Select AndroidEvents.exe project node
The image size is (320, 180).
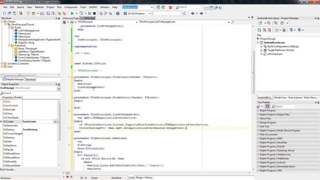pyautogui.click(x=274, y=42)
